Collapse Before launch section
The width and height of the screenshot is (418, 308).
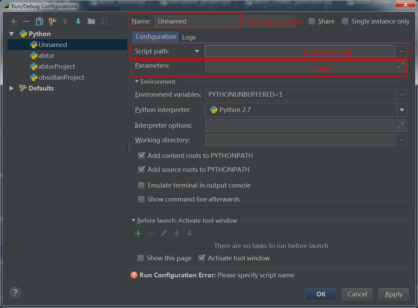click(x=134, y=221)
